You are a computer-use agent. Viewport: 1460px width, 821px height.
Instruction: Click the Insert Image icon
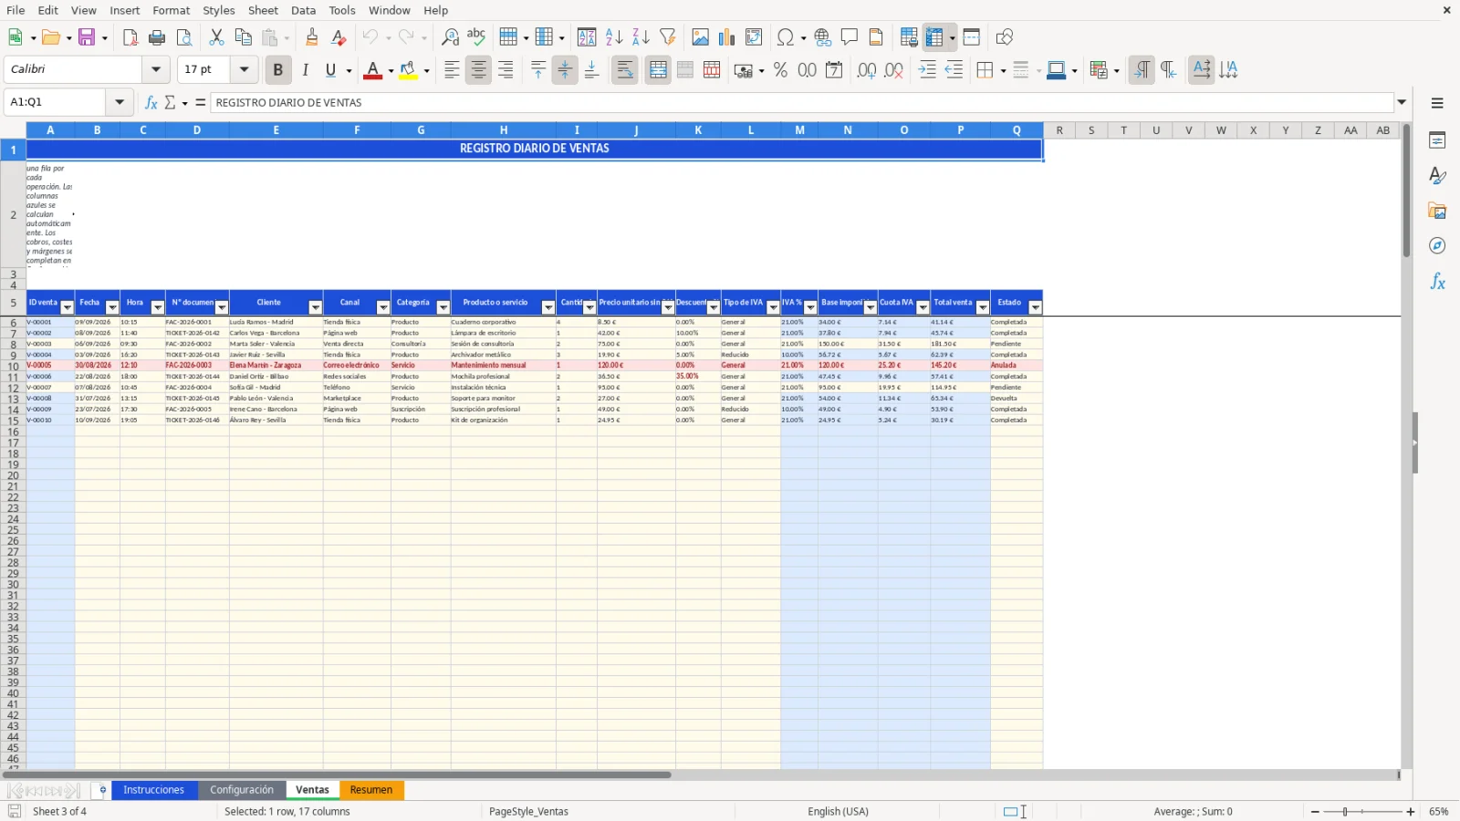700,37
